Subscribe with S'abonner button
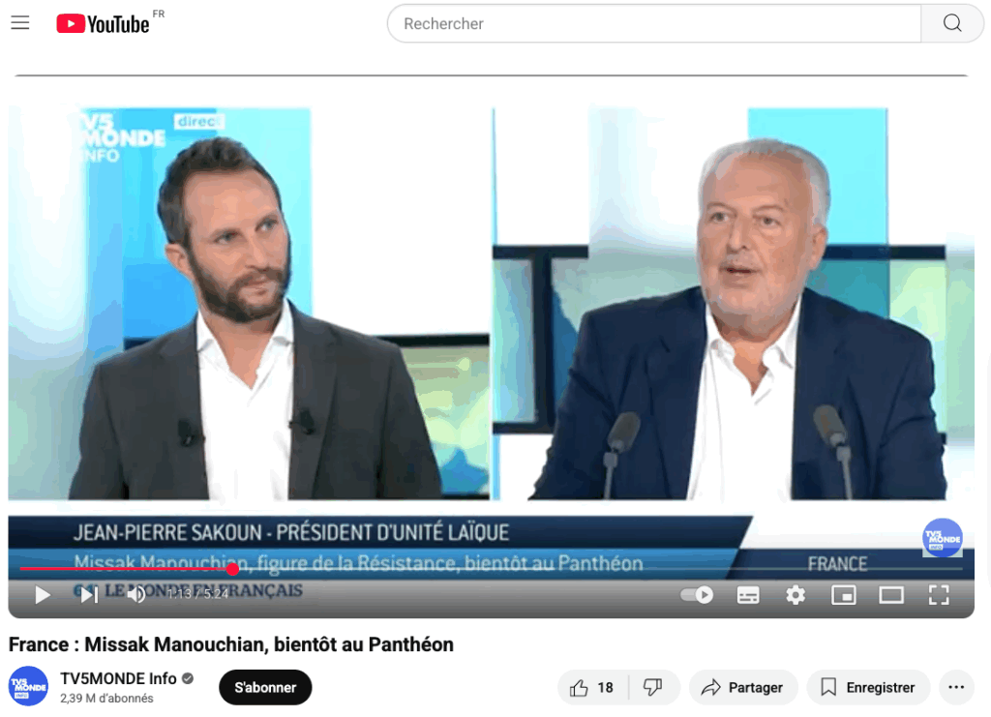The image size is (991, 717). pyautogui.click(x=265, y=687)
